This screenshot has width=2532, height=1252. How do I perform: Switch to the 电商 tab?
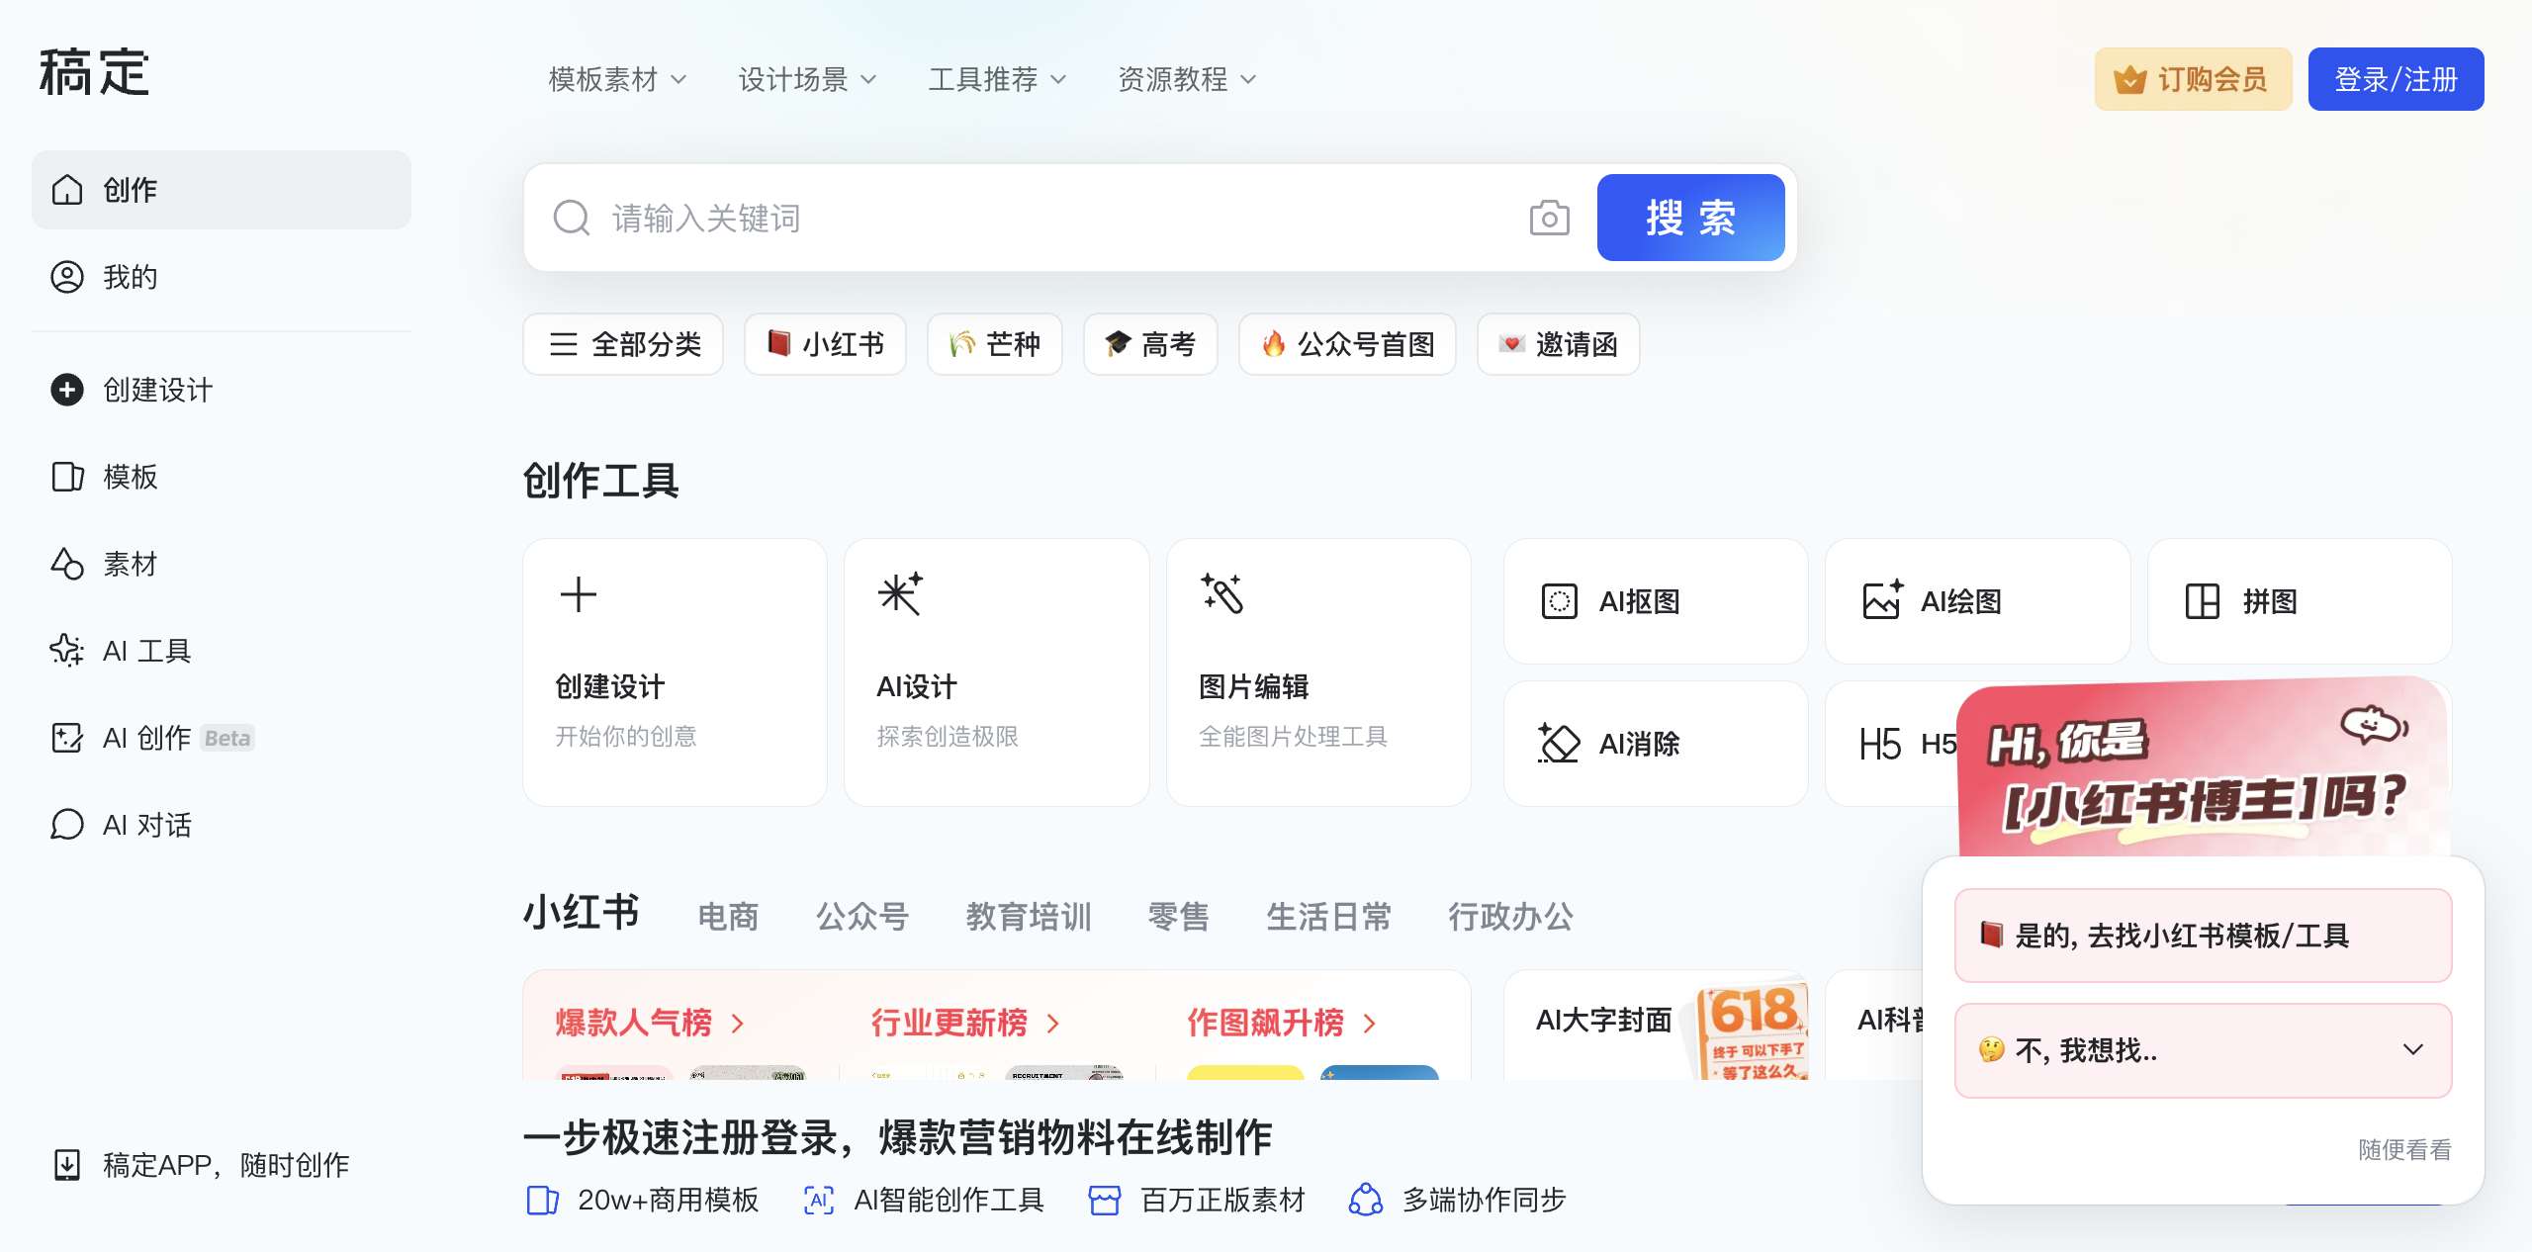(728, 916)
